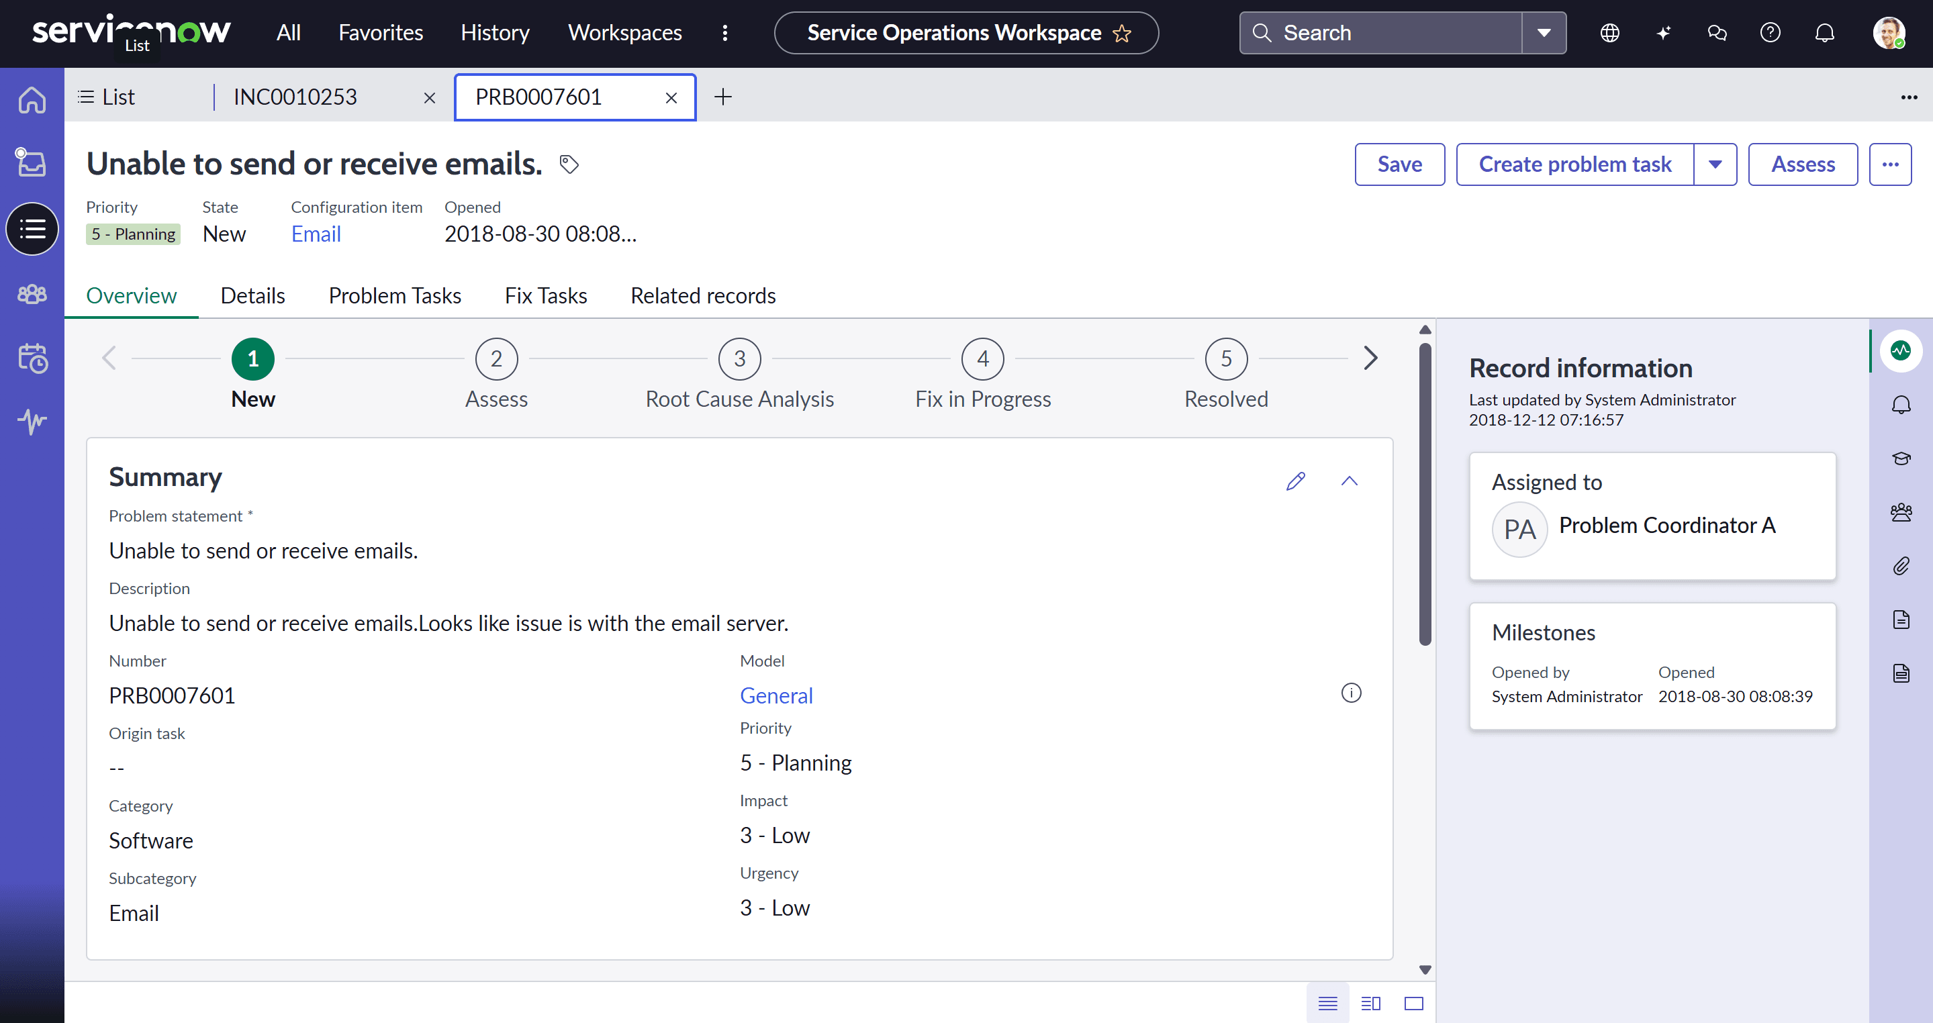Click step 3 Root Cause Analysis marker
The height and width of the screenshot is (1023, 1933).
739,359
